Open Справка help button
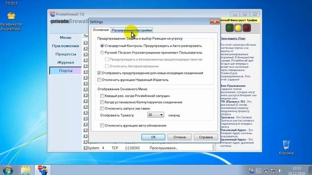 tap(206, 137)
